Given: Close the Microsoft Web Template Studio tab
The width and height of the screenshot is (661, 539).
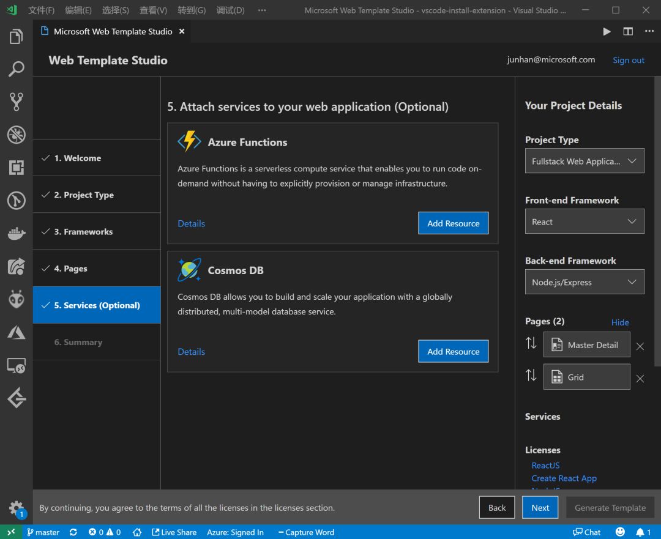Looking at the screenshot, I should coord(182,31).
